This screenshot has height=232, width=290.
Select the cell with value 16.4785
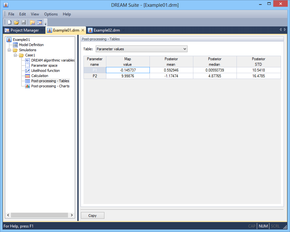(258, 76)
